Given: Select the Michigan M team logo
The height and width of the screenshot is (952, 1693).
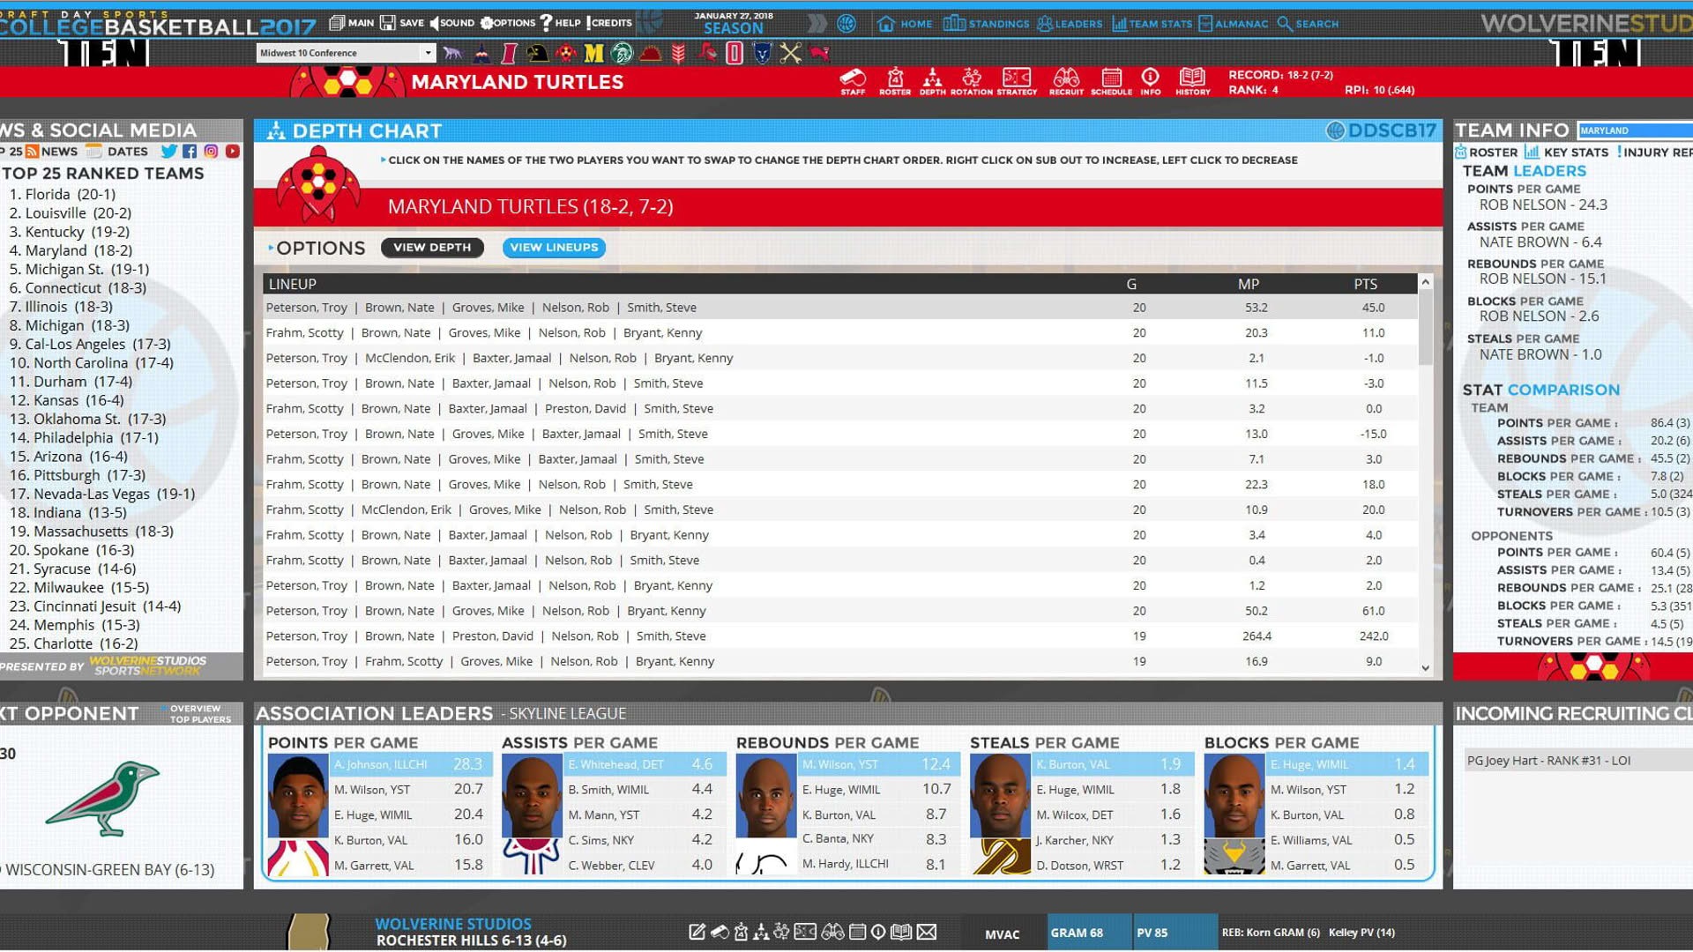Looking at the screenshot, I should [593, 54].
